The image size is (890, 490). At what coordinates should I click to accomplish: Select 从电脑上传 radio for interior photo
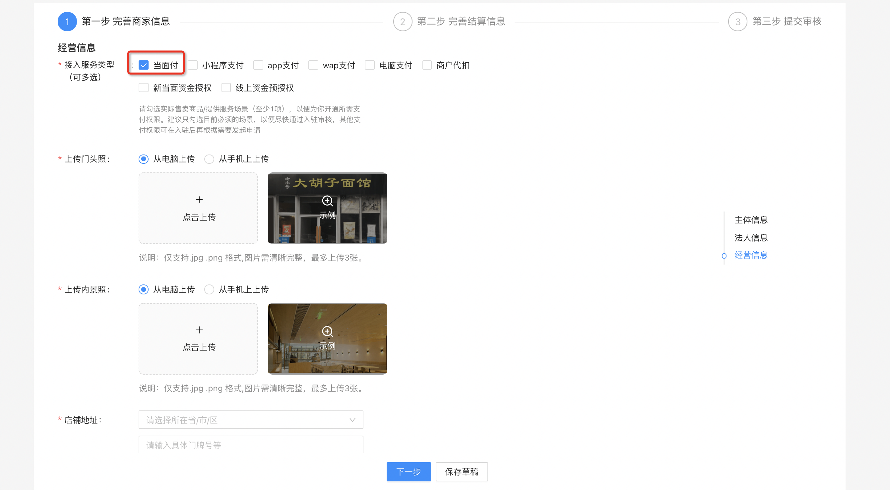tap(143, 289)
